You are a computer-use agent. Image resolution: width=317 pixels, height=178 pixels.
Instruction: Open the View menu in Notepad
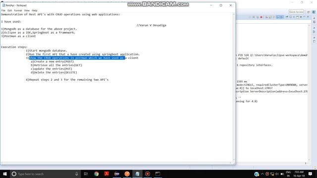pyautogui.click(x=27, y=10)
